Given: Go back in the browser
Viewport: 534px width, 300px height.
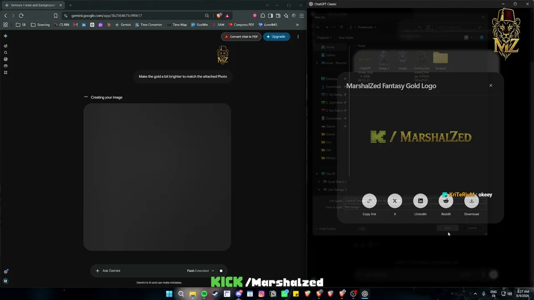Looking at the screenshot, I should pyautogui.click(x=5, y=15).
